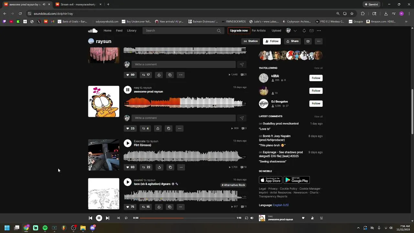Repost the taco track with 15 reposts
This screenshot has height=233, width=414.
(x=146, y=207)
